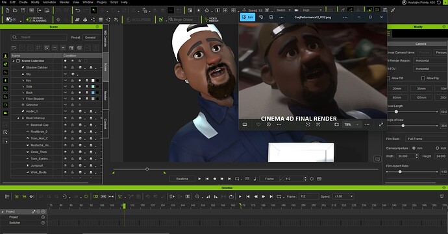This screenshot has width=448, height=234.
Task: Click the trash delete icon in image viewer
Action: click(x=271, y=17)
